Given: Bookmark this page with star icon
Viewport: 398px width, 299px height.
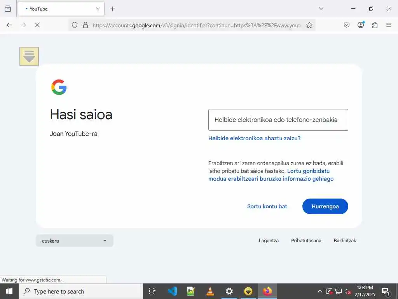Looking at the screenshot, I should (x=309, y=25).
